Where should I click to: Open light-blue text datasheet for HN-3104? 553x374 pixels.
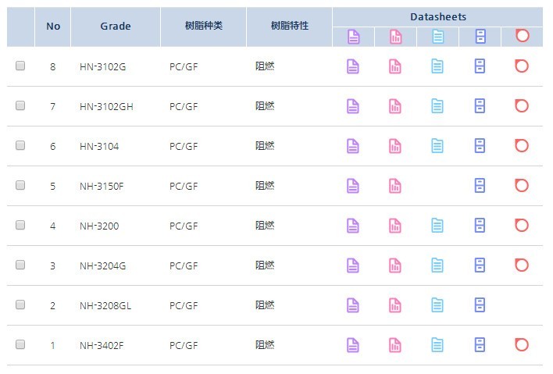pos(437,146)
